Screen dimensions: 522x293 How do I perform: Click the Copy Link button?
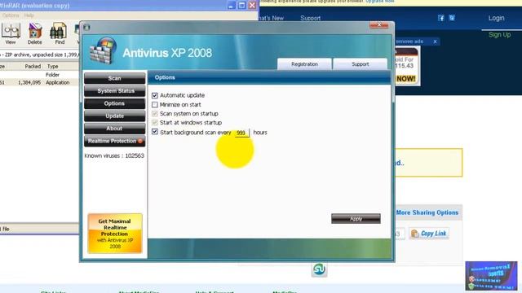pyautogui.click(x=429, y=234)
